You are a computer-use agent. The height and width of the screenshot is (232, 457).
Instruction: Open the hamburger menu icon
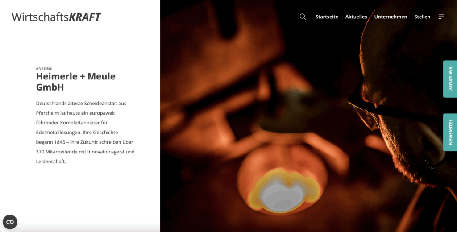441,17
